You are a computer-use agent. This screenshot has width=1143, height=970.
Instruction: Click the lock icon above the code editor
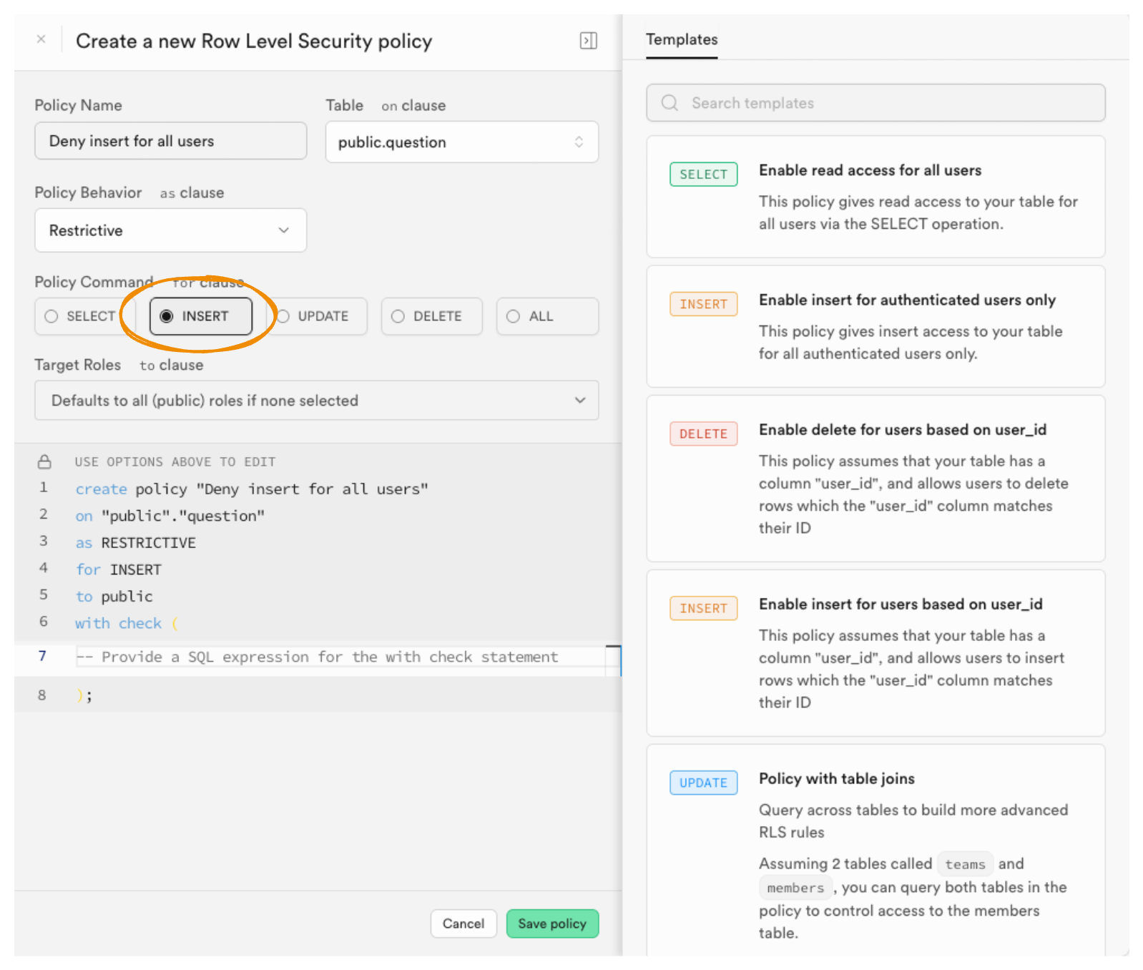44,462
